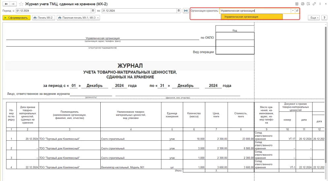Click date cell 20.12.2024 in row 1
This screenshot has height=181, width=330.
click(28, 136)
